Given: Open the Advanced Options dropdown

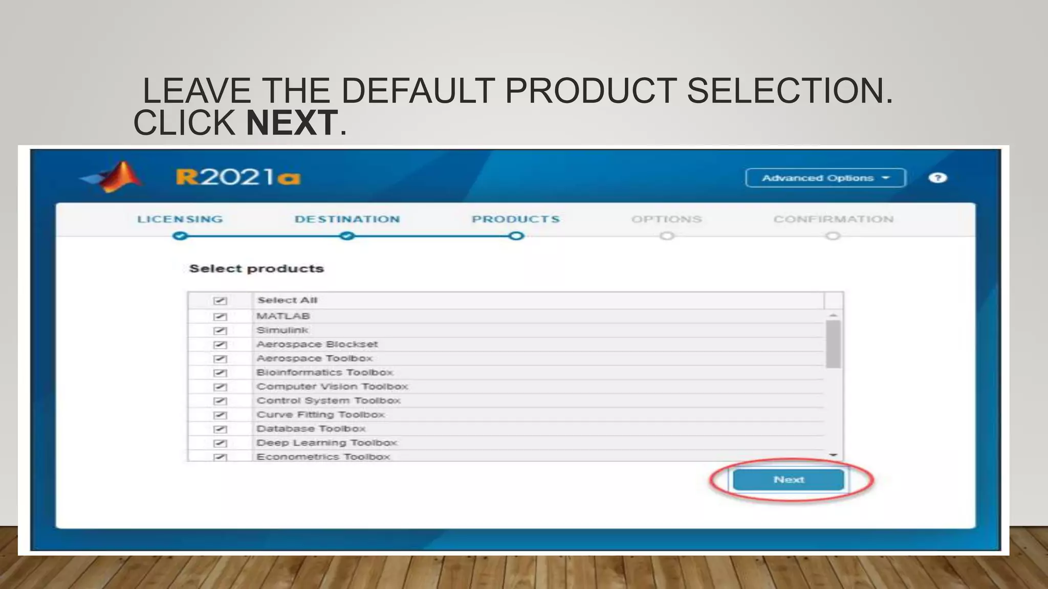Looking at the screenshot, I should [825, 178].
